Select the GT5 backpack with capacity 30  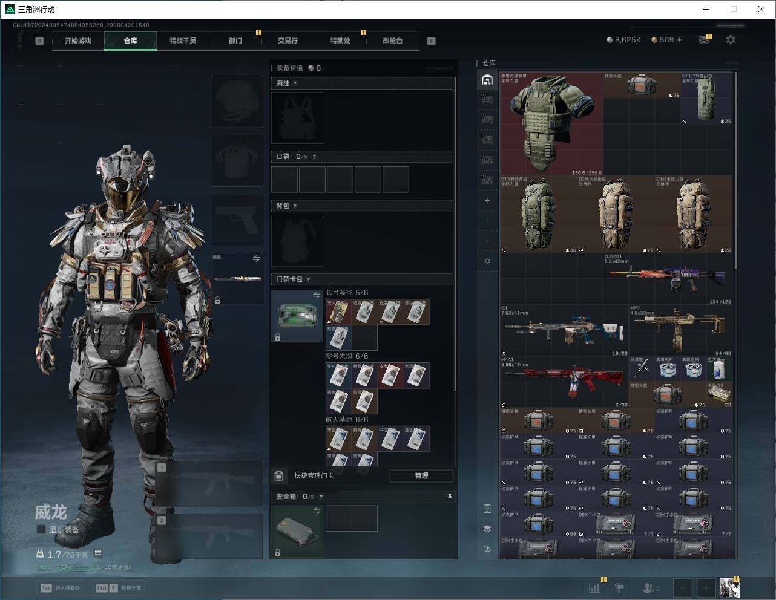pos(539,215)
